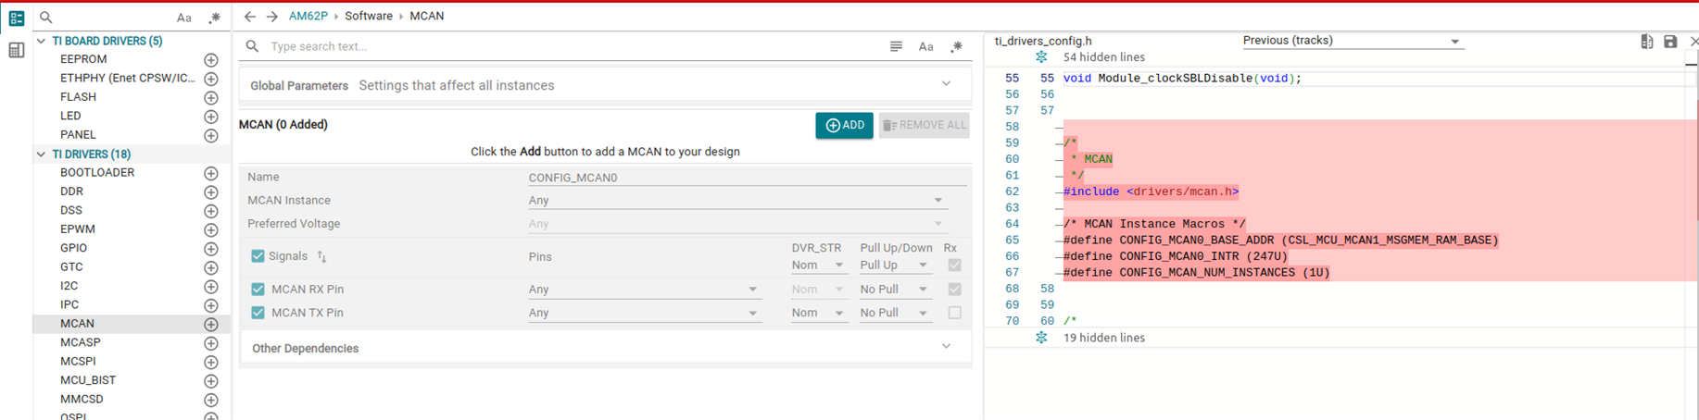Add an I2C instance via plus icon
The image size is (1699, 420).
211,287
